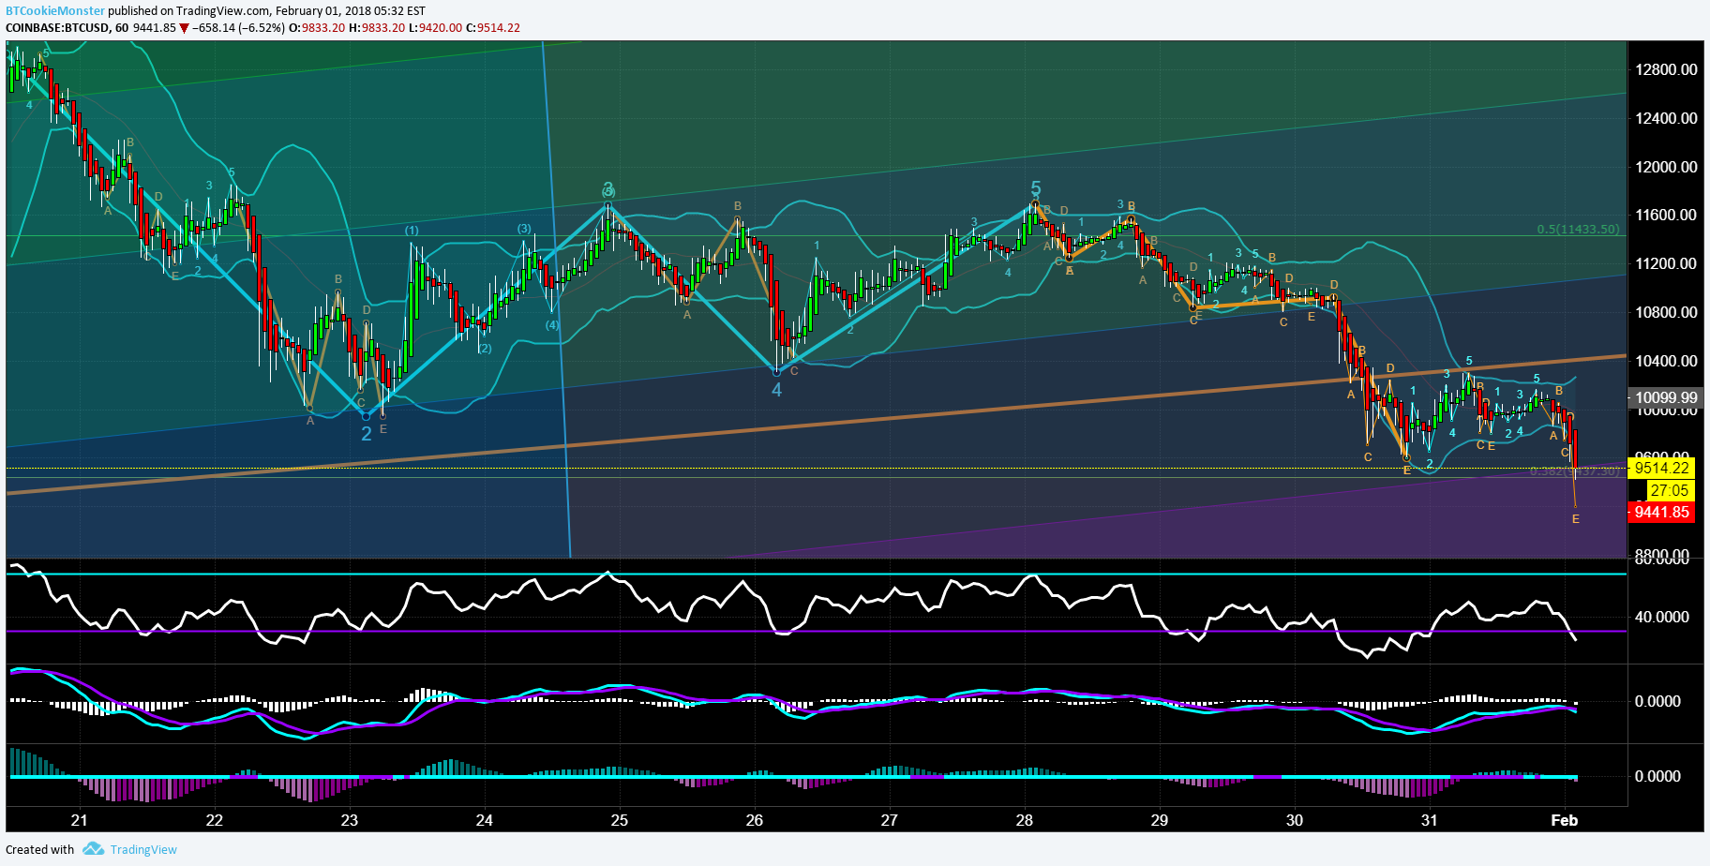The width and height of the screenshot is (1710, 866).
Task: Click the 10800.00 price axis value
Action: (x=1666, y=312)
